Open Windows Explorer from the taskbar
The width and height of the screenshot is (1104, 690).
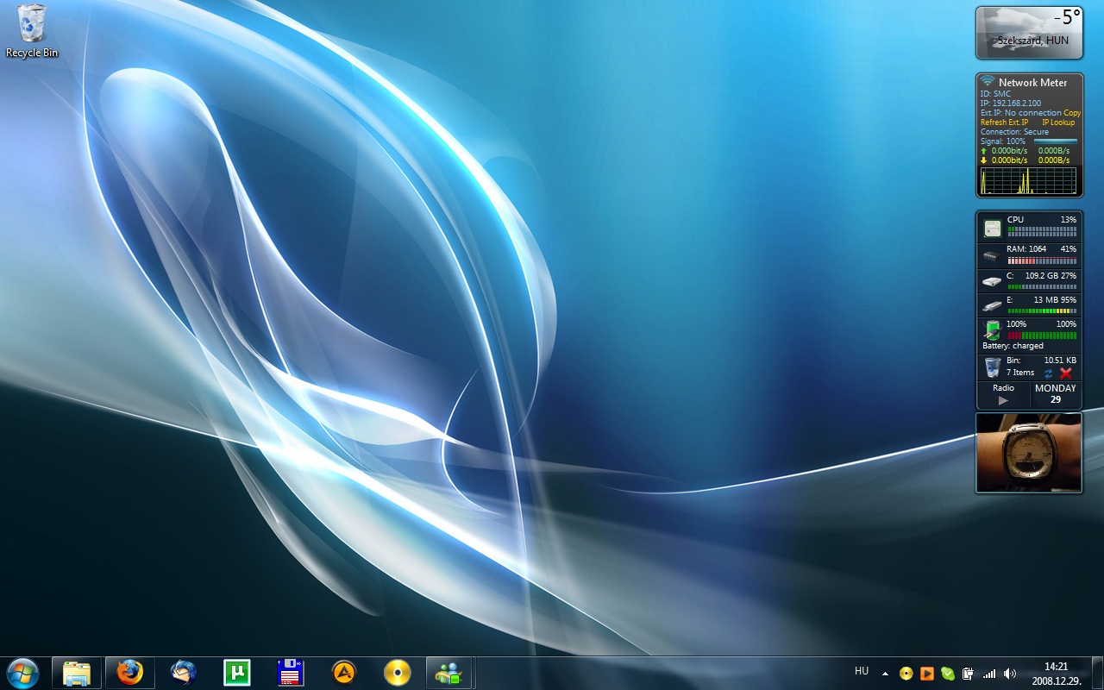click(77, 673)
